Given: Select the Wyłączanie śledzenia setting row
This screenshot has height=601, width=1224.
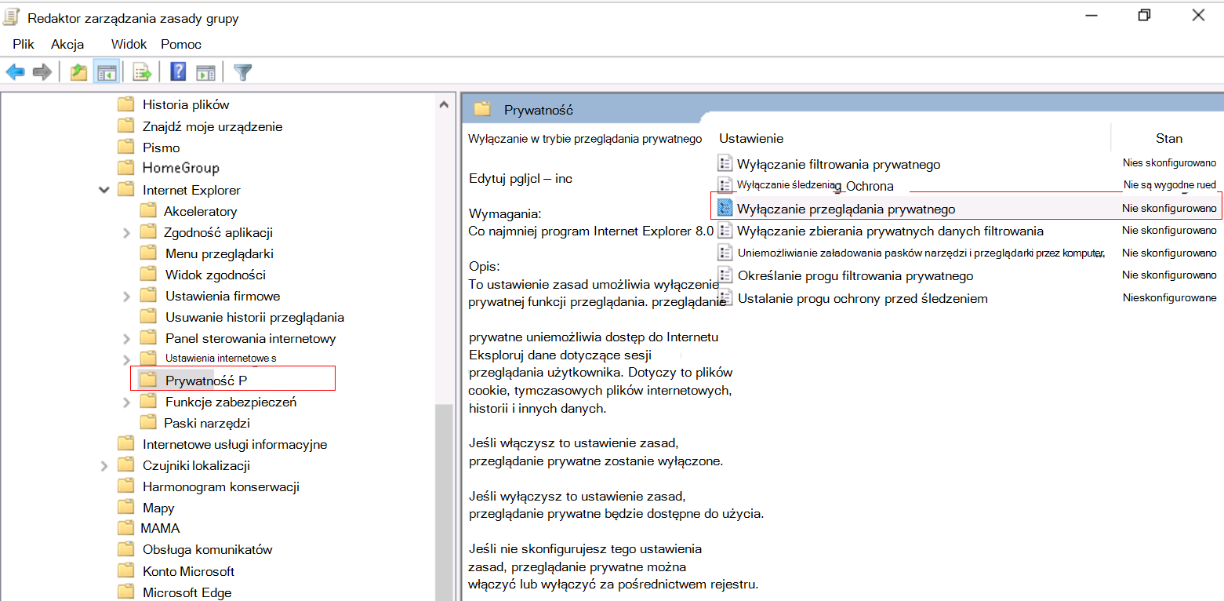Looking at the screenshot, I should coord(966,185).
